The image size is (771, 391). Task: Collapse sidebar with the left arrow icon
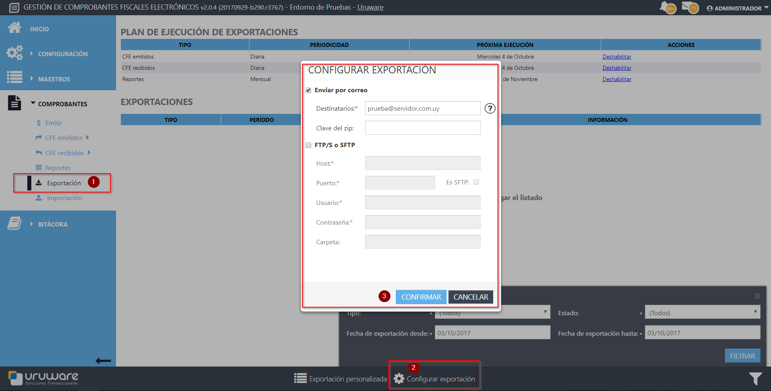coord(103,361)
